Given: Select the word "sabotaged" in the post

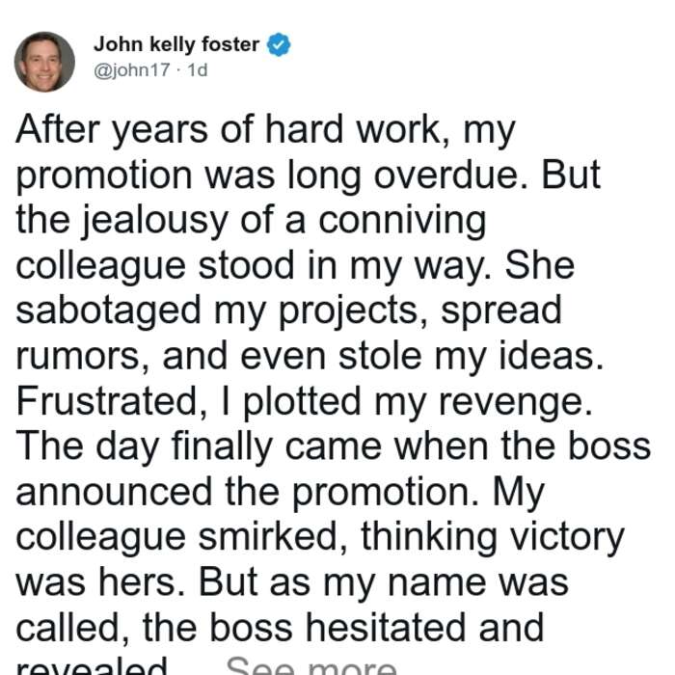Looking at the screenshot, I should [x=108, y=310].
